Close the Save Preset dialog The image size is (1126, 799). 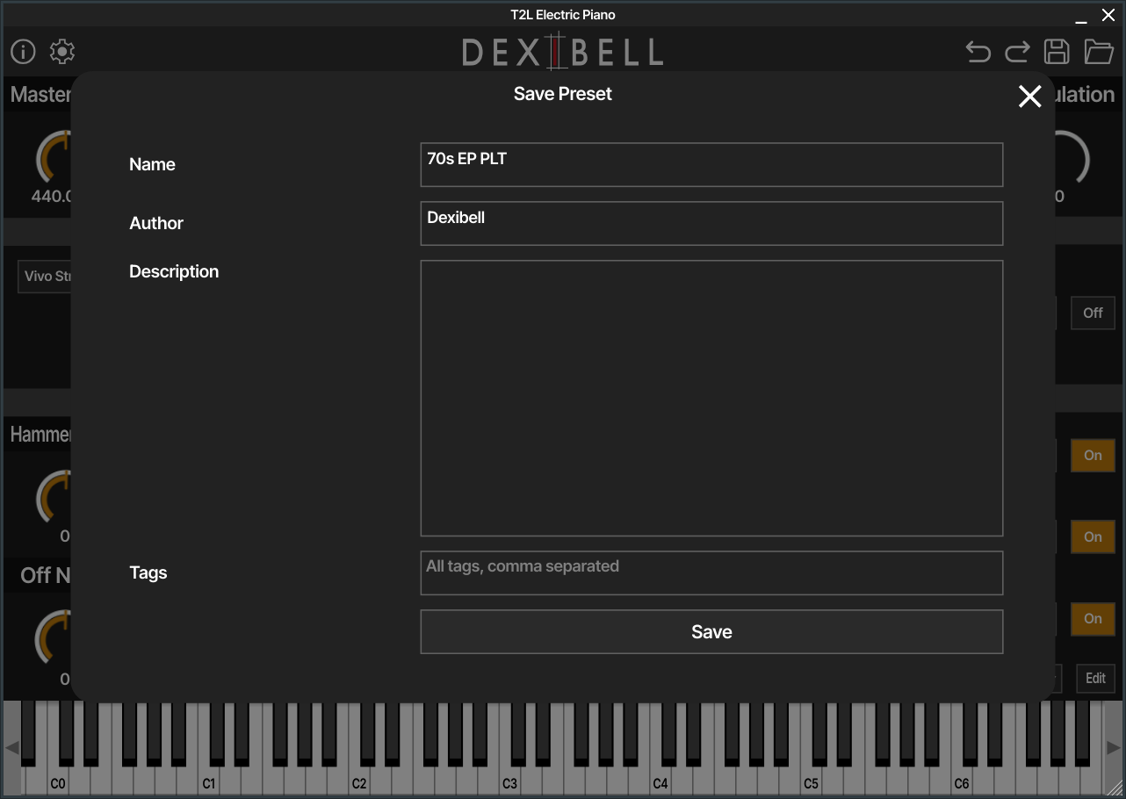coord(1029,97)
